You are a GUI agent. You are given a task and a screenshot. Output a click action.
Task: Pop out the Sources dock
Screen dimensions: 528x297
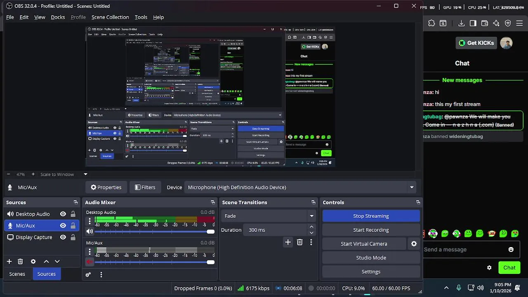[x=75, y=202]
